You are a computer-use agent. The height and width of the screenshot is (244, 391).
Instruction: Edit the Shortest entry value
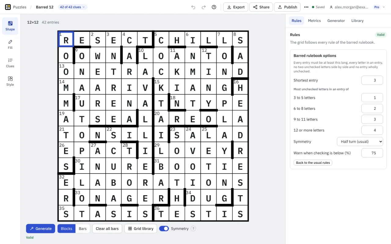pos(372,80)
